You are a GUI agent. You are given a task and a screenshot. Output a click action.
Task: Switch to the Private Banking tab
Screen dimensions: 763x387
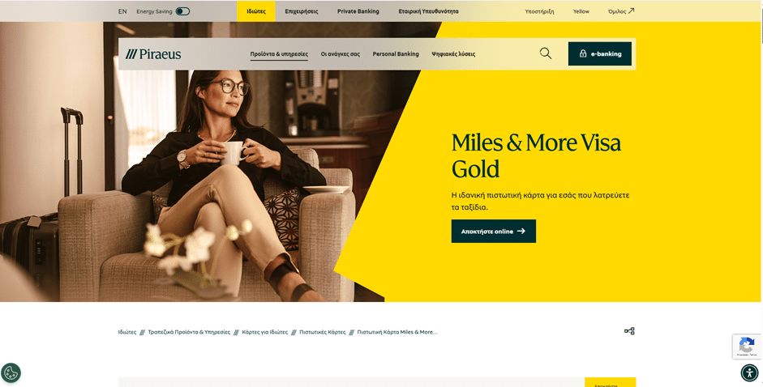tap(358, 11)
